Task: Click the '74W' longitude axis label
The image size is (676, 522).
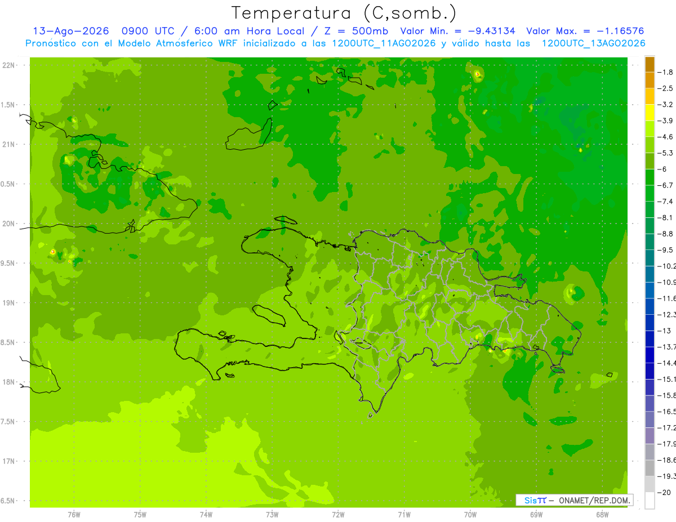Action: click(206, 514)
